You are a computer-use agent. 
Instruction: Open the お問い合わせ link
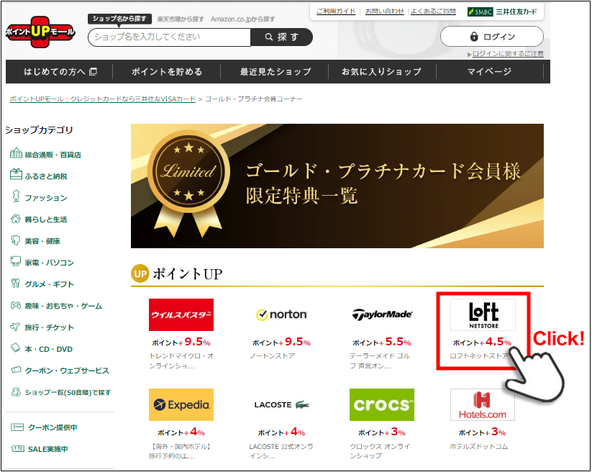384,12
